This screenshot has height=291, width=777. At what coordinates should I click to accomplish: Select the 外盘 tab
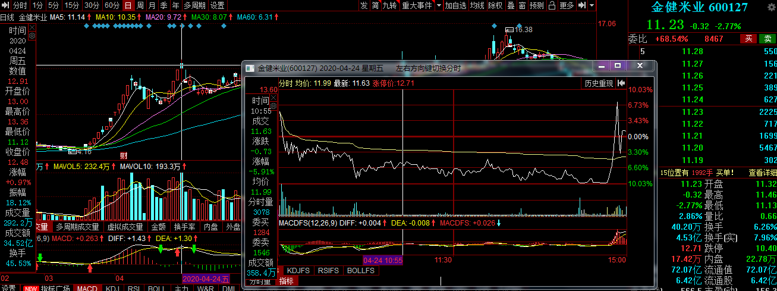pyautogui.click(x=232, y=227)
